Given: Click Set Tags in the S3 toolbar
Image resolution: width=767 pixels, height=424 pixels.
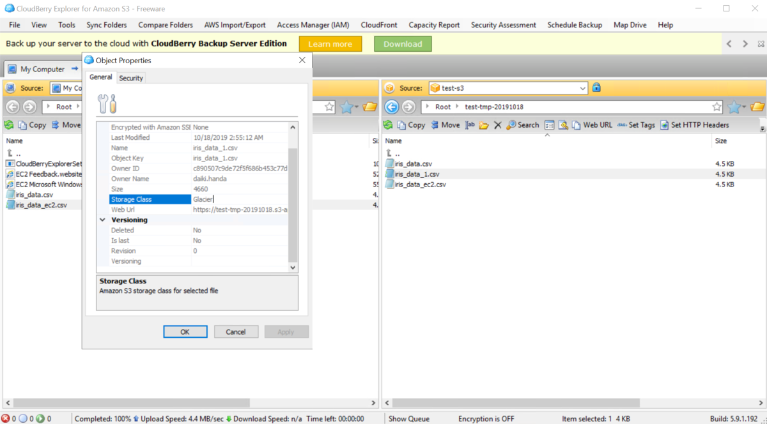Looking at the screenshot, I should [636, 125].
